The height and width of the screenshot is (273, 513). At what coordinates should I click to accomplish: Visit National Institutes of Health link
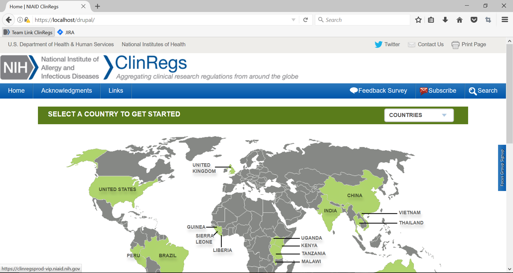154,44
